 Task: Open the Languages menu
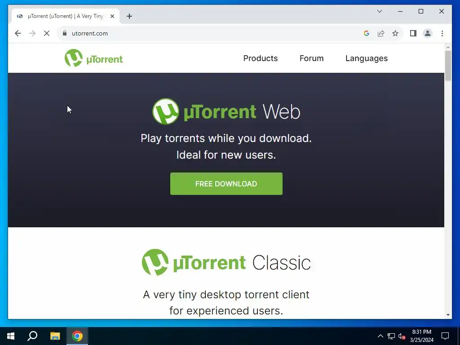pyautogui.click(x=367, y=58)
